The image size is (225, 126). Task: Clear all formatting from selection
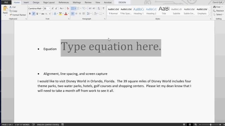click(x=68, y=8)
